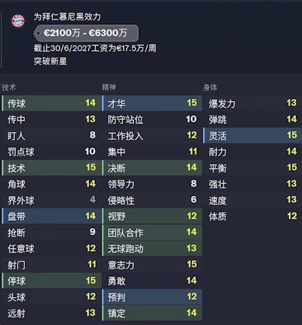The height and width of the screenshot is (325, 302).
Task: Select the 停球 first touch row
Action: (51, 281)
